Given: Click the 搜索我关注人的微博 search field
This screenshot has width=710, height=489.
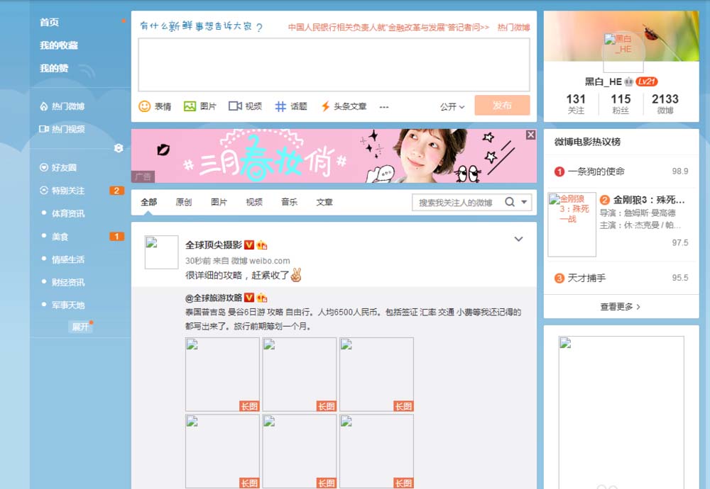Looking at the screenshot, I should (456, 203).
